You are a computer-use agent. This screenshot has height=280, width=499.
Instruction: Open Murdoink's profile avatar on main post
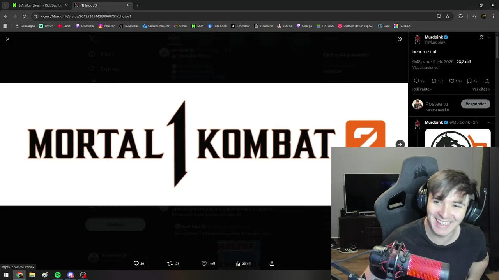tap(418, 39)
